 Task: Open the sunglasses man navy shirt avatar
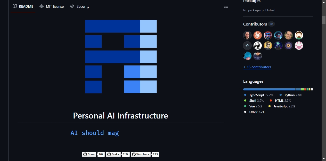[258, 56]
